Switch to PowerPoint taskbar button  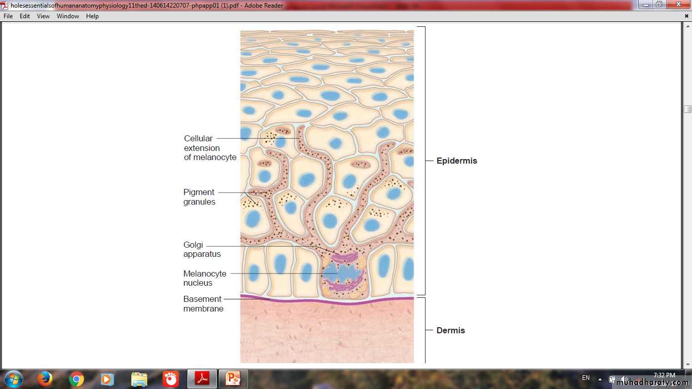(x=233, y=379)
